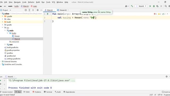Go to previous highlighted problem arrow
Image resolution: width=170 pixels, height=96 pixels.
pos(167,14)
